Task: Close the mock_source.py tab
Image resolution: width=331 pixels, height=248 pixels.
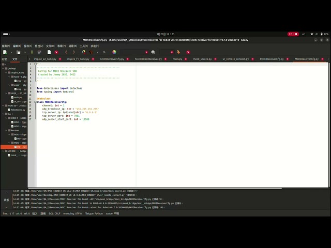Action: (x=215, y=59)
